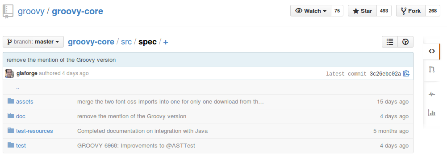Screen dimensions: 447x164
Task: Click the history clock icon button
Action: 405,42
